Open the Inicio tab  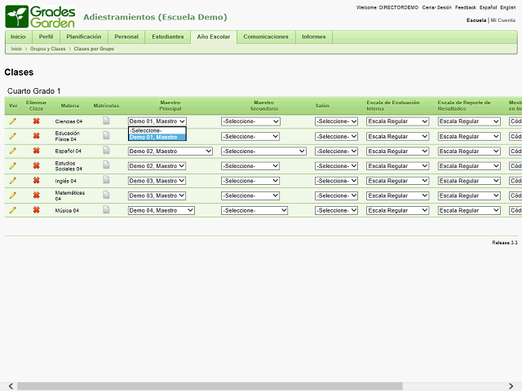tap(18, 37)
